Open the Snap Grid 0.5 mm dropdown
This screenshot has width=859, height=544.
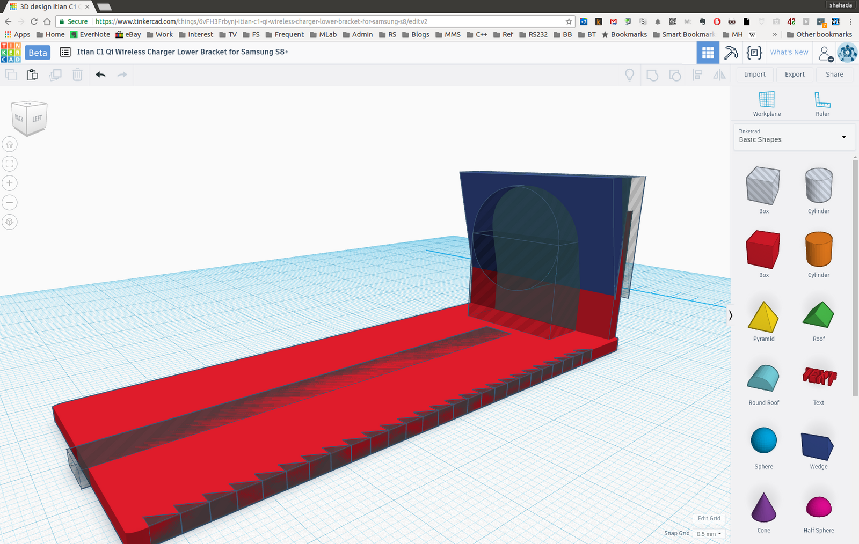point(709,534)
